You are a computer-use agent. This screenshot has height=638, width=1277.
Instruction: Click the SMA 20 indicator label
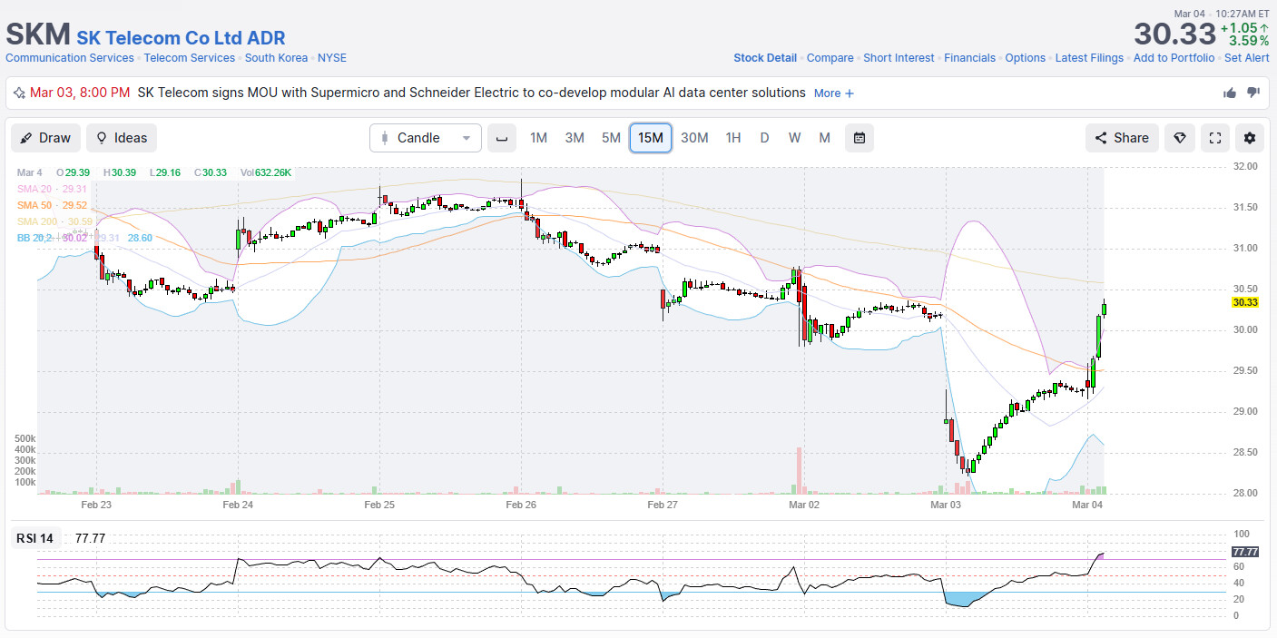click(52, 189)
